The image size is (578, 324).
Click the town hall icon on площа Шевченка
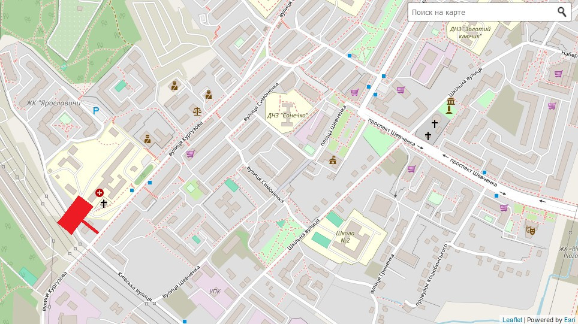[x=333, y=160]
